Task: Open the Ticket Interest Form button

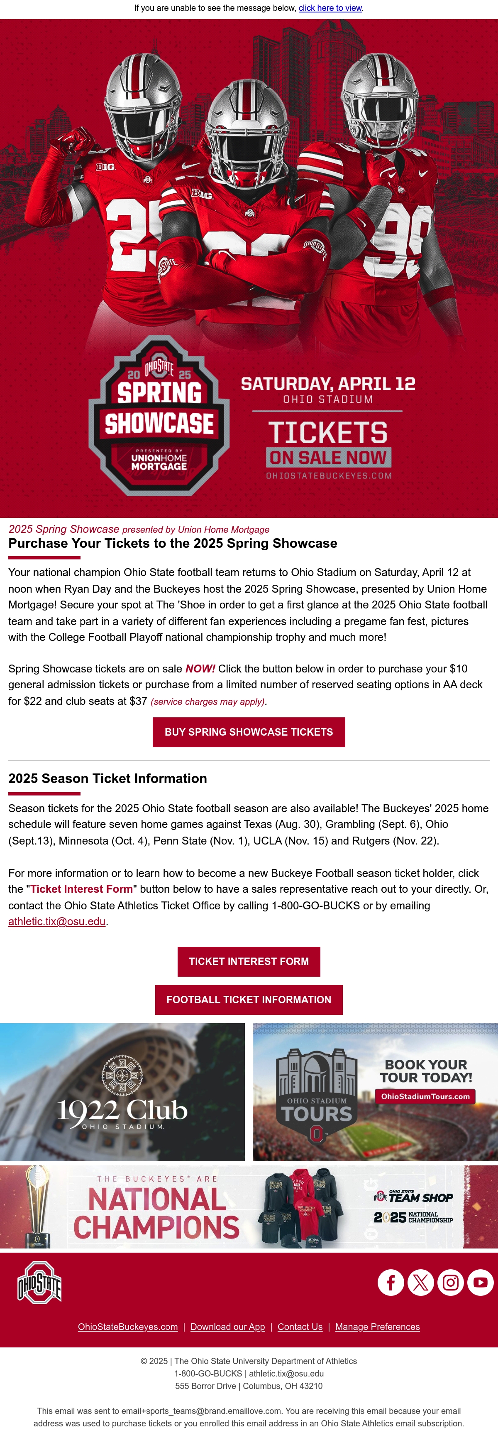Action: point(249,961)
